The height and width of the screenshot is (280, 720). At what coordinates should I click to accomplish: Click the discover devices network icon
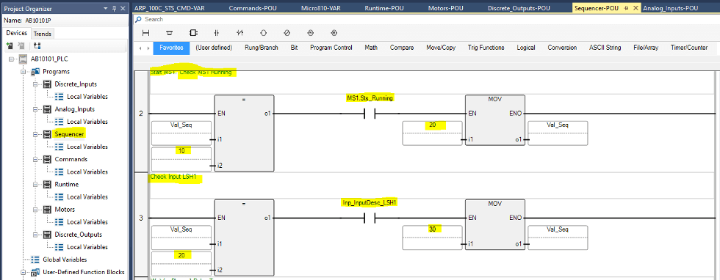pyautogui.click(x=37, y=46)
